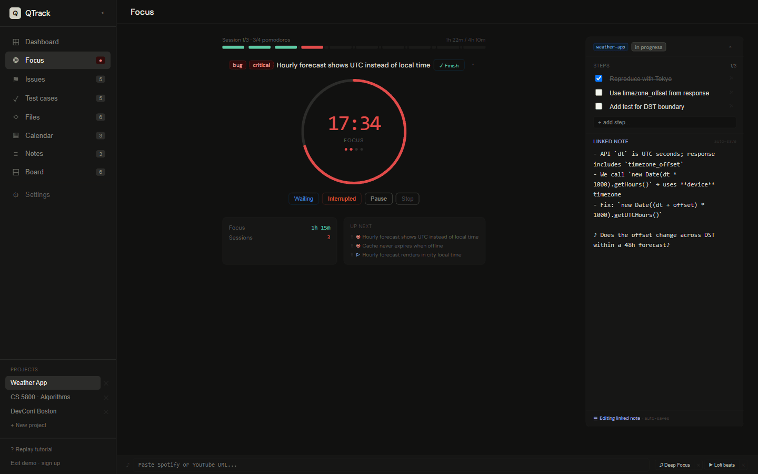Stop the focus timer
Screen dimensions: 758x474
(x=407, y=199)
